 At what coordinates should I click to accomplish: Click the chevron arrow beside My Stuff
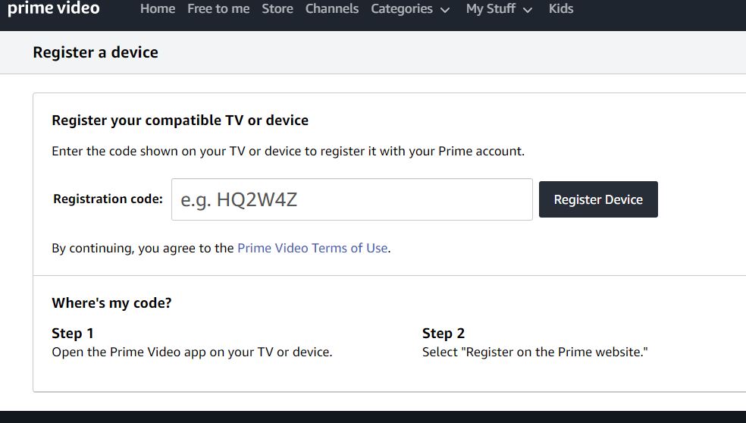[x=528, y=10]
